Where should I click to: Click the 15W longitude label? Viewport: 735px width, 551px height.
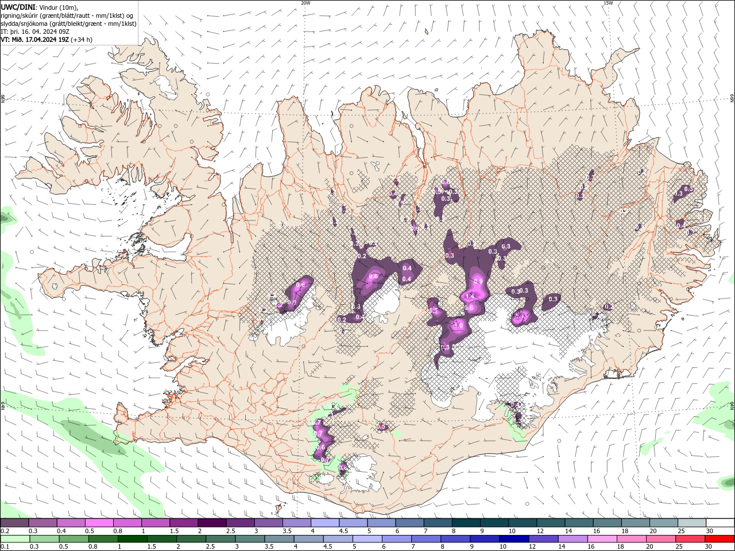click(x=608, y=3)
